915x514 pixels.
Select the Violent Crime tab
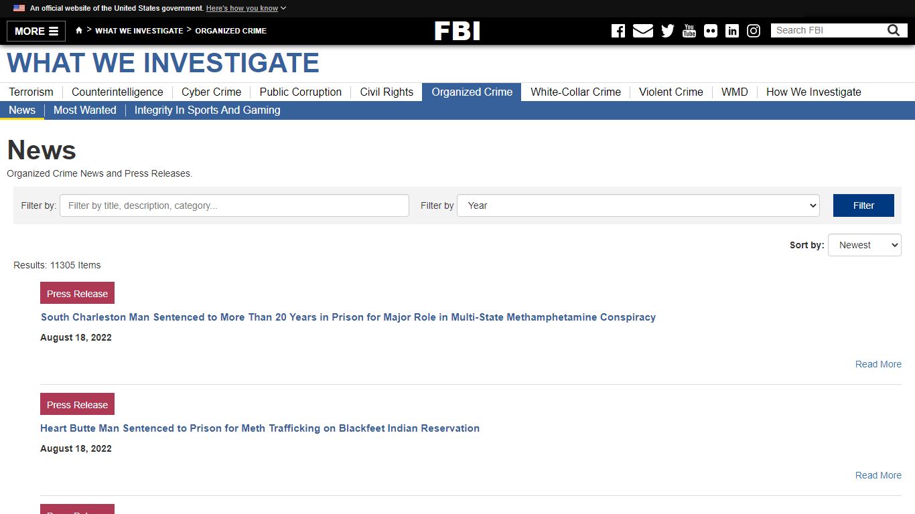coord(671,92)
